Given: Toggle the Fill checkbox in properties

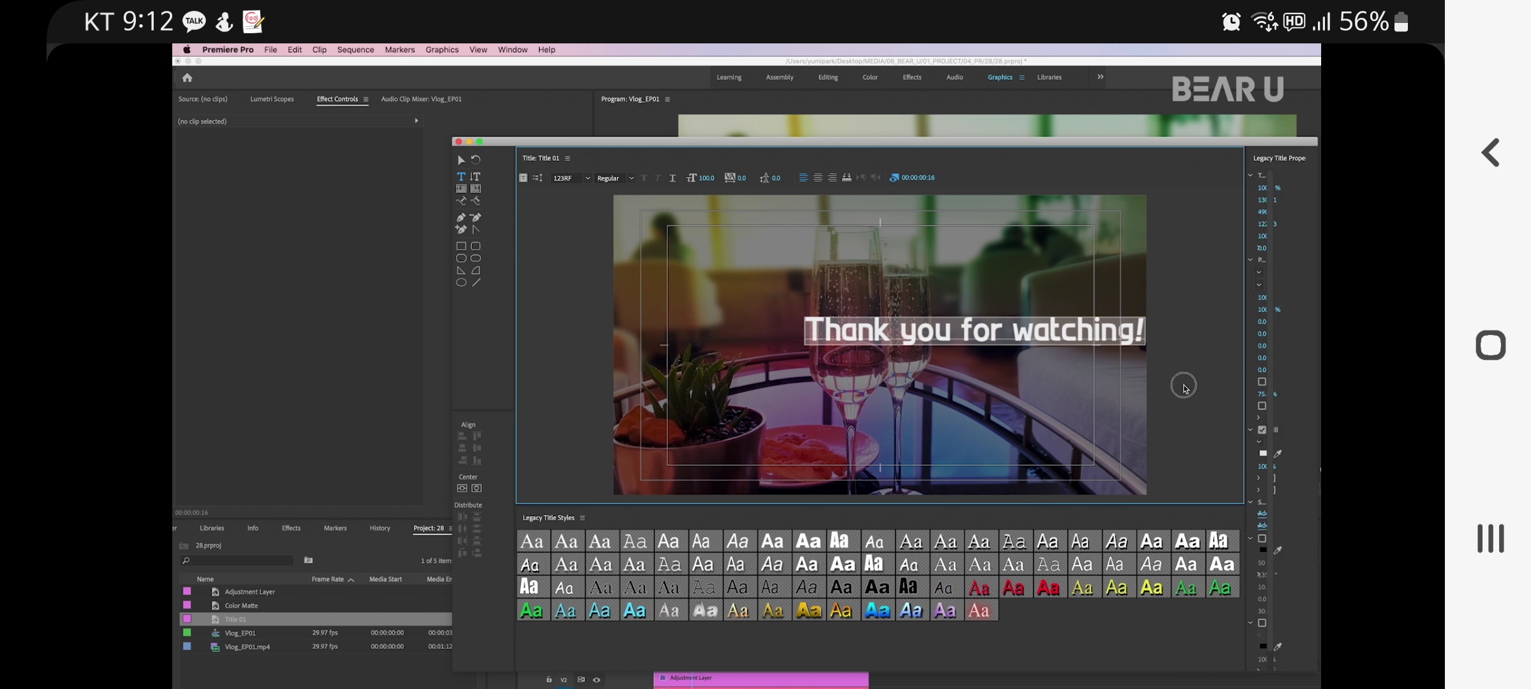Looking at the screenshot, I should point(1262,430).
